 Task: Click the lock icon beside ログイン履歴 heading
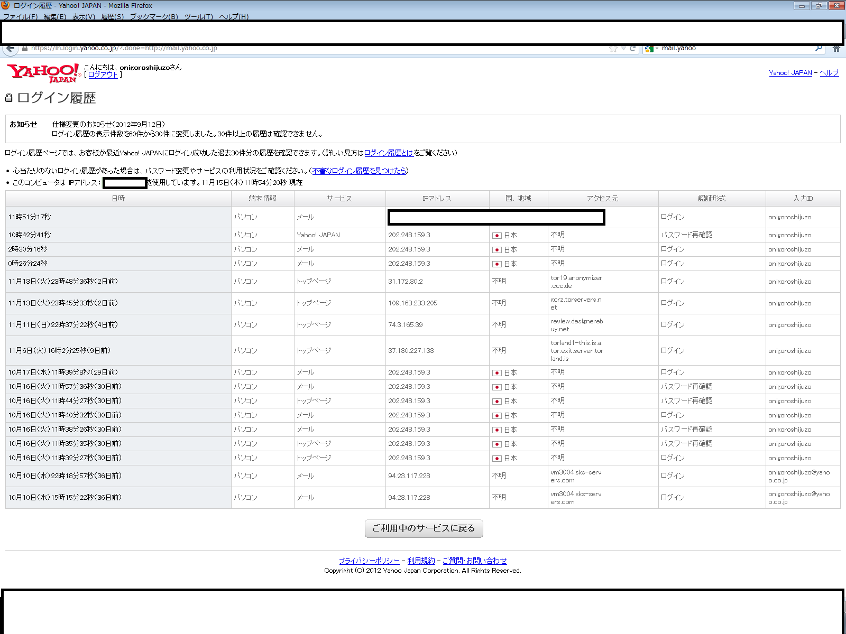click(8, 98)
